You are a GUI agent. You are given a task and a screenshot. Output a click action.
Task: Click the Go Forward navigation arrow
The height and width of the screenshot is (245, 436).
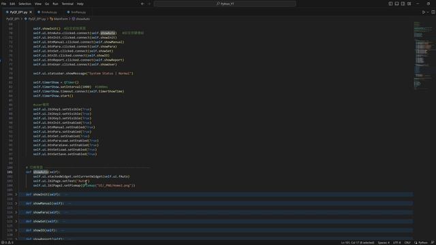pyautogui.click(x=149, y=3)
